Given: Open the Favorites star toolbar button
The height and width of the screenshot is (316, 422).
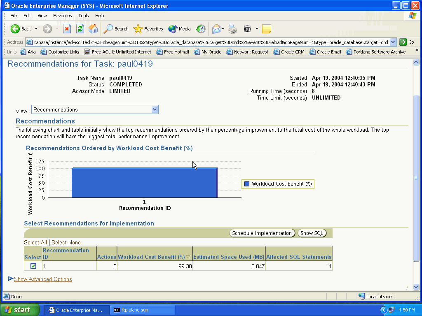Looking at the screenshot, I should click(x=148, y=29).
